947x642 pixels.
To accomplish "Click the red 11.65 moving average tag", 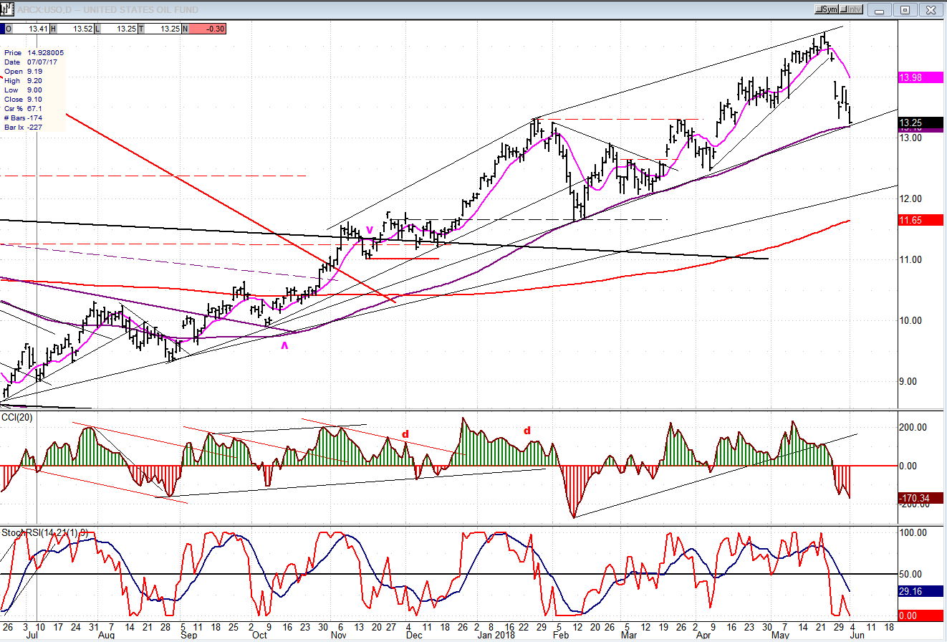I will (x=920, y=220).
